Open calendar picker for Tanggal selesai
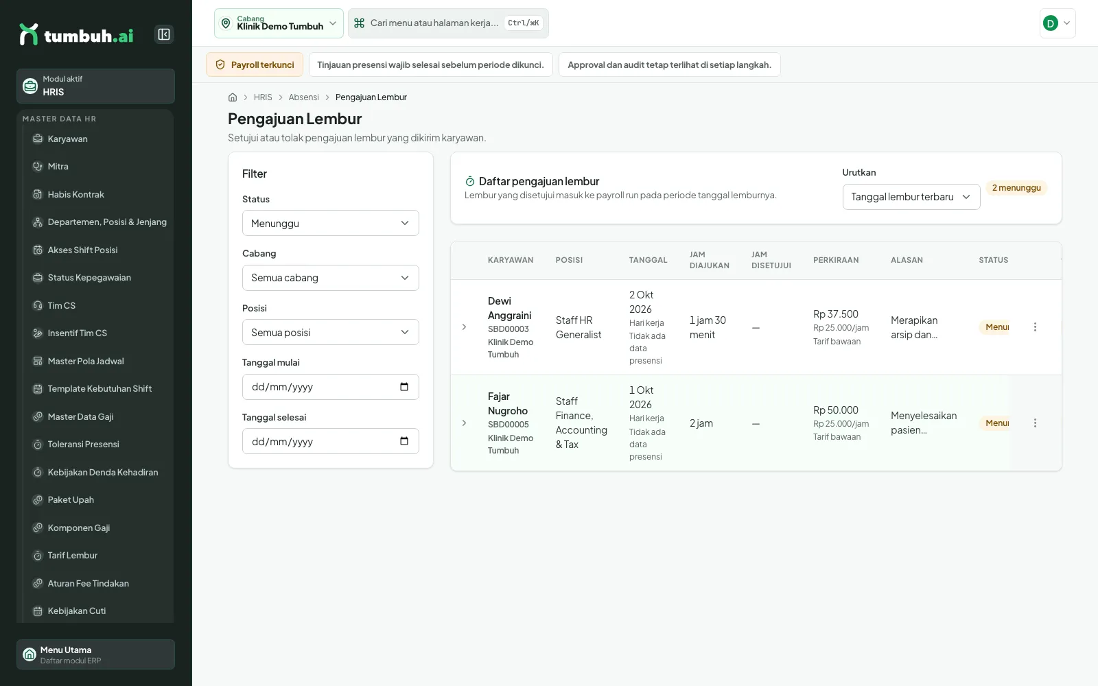This screenshot has height=686, width=1098. (404, 441)
